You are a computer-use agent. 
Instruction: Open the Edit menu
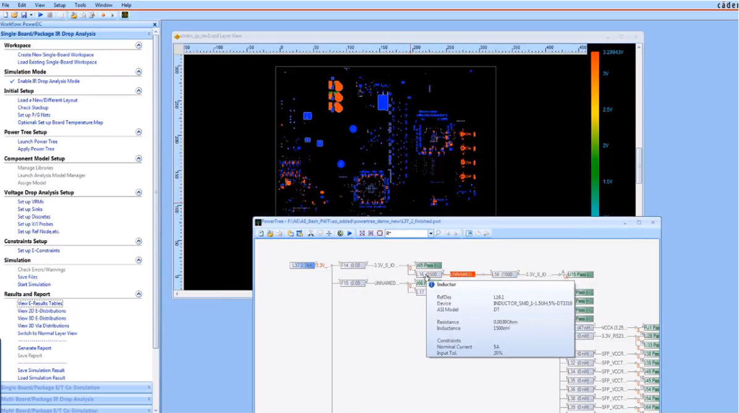[22, 5]
